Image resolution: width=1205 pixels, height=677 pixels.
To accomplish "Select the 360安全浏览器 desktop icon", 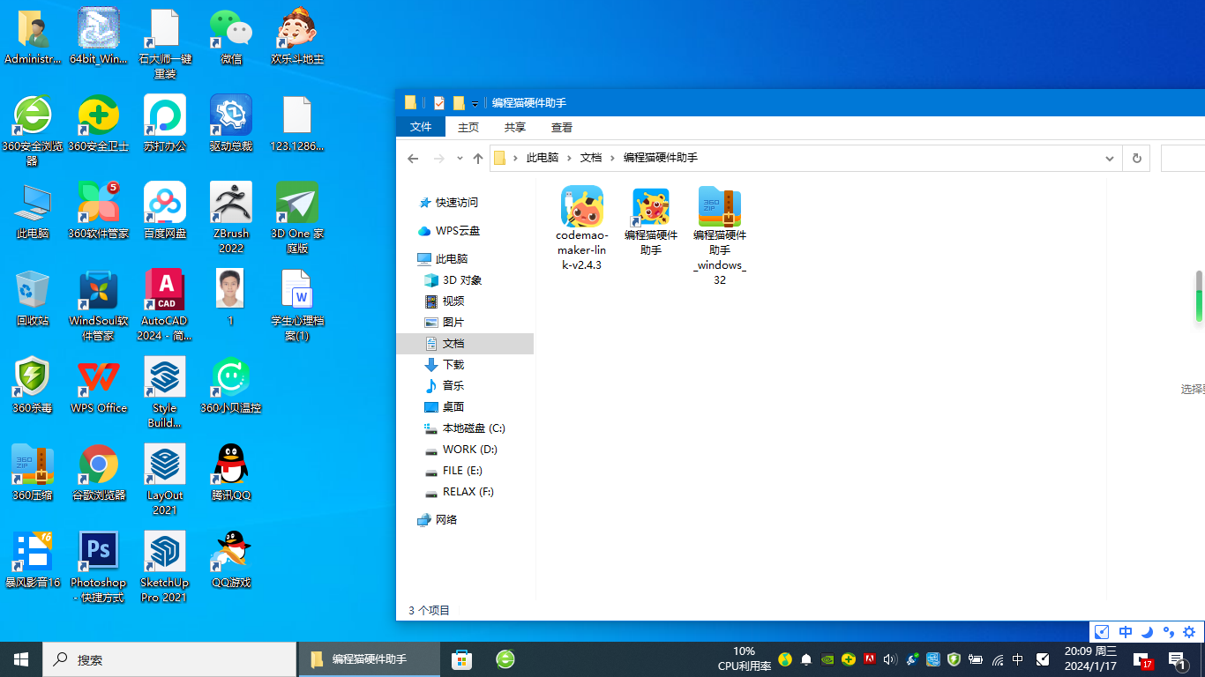I will pyautogui.click(x=33, y=130).
